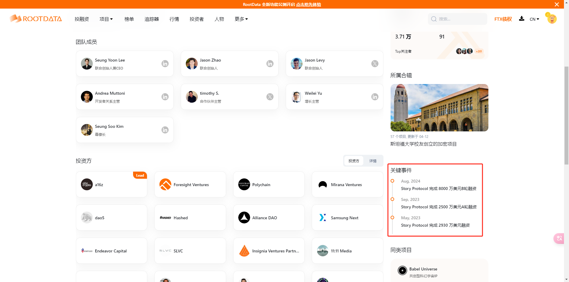This screenshot has height=282, width=569.
Task: Click the FTX债权 link
Action: coord(503,19)
